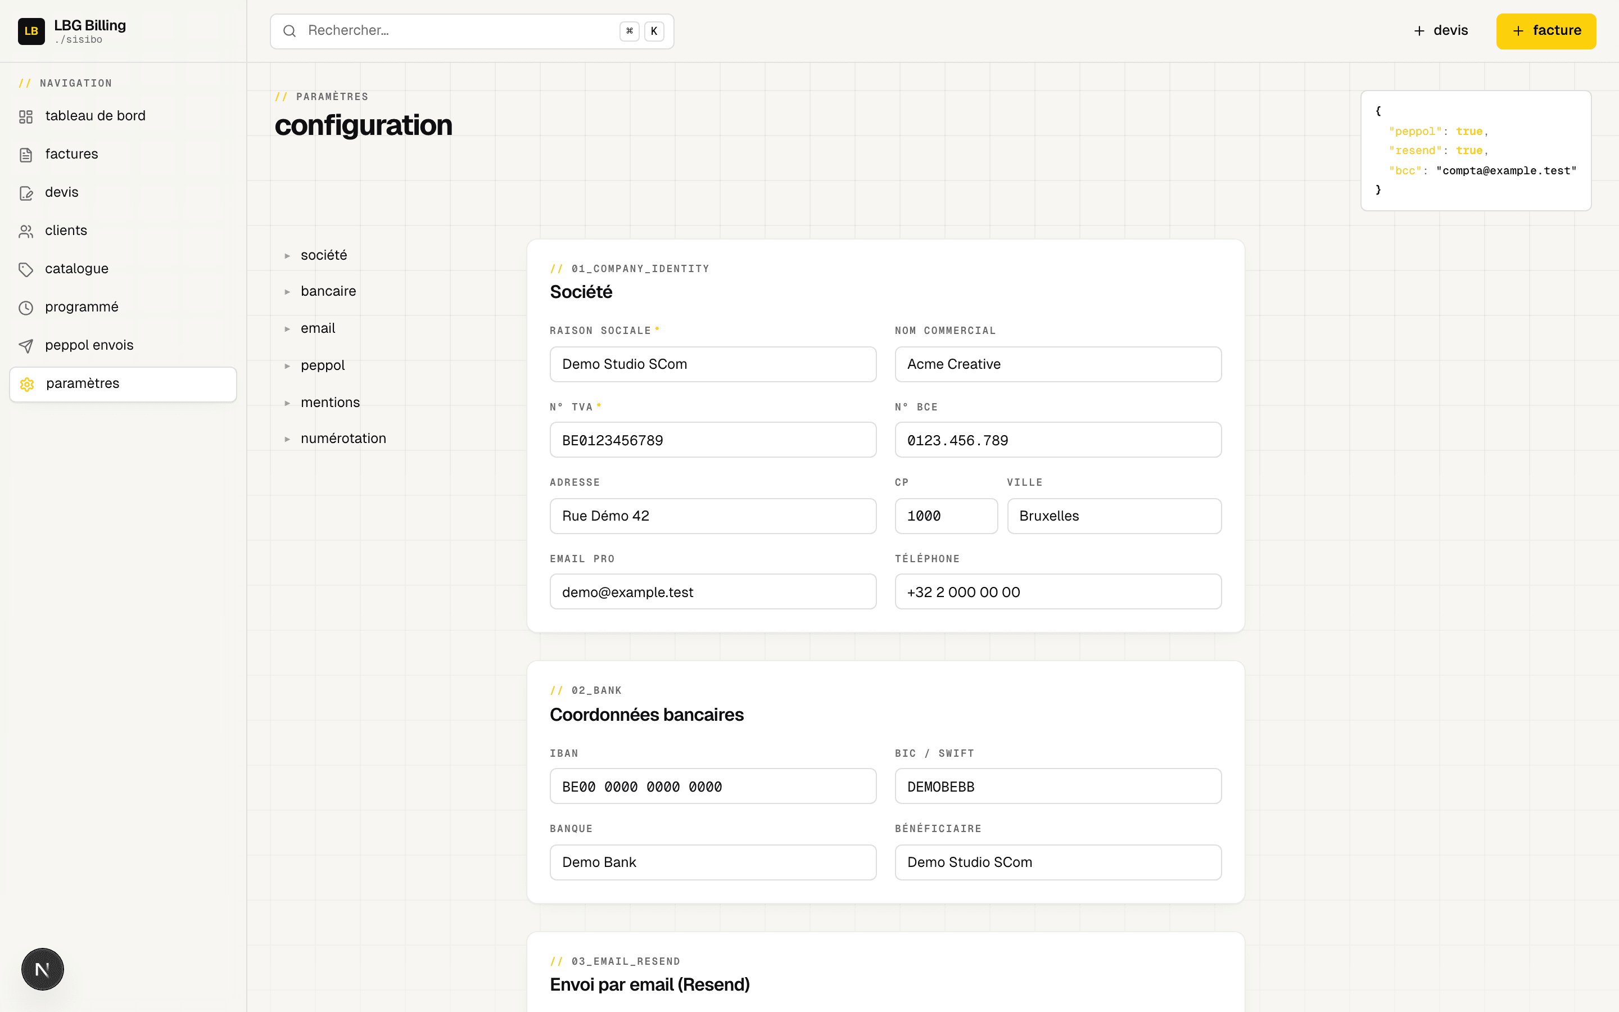
Task: Create a new devis
Action: coord(1440,31)
